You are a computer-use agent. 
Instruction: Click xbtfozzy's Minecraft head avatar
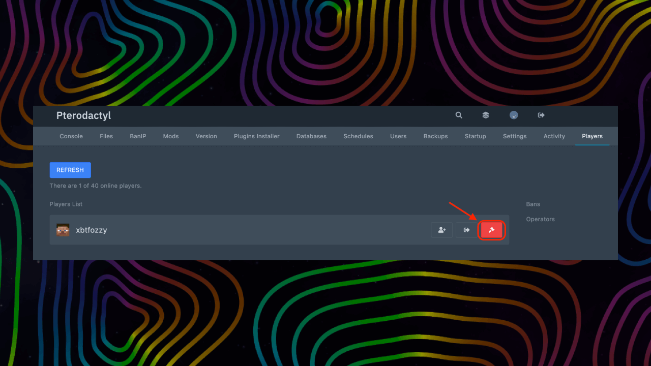[x=63, y=230]
